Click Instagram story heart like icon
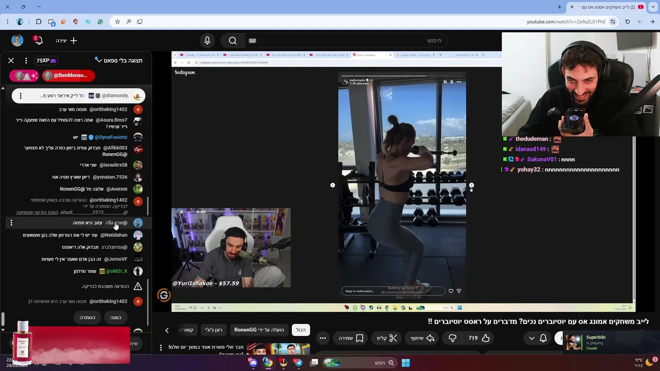660x371 pixels. [x=451, y=291]
